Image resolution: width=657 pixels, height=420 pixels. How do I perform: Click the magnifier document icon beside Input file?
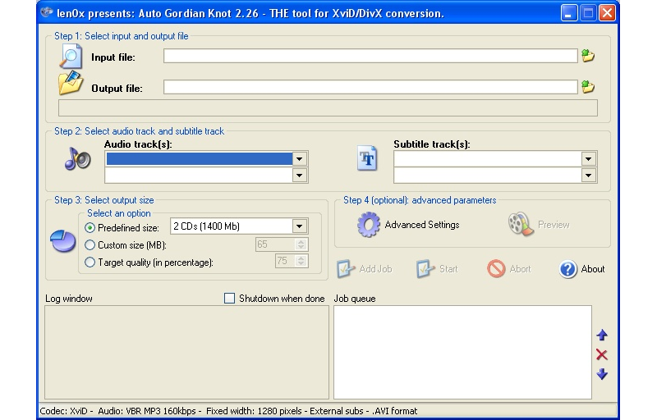click(71, 56)
